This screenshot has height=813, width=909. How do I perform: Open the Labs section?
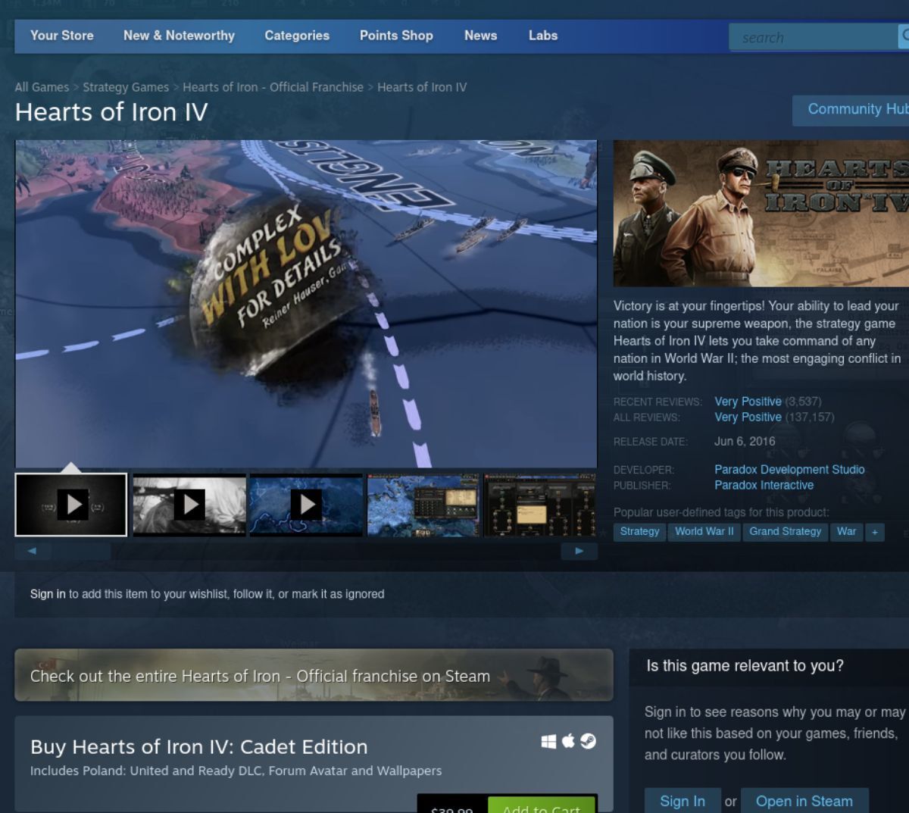(543, 36)
